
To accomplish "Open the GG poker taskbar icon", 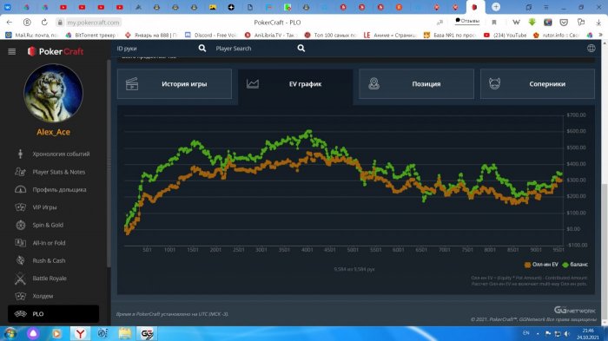I will pos(148,333).
